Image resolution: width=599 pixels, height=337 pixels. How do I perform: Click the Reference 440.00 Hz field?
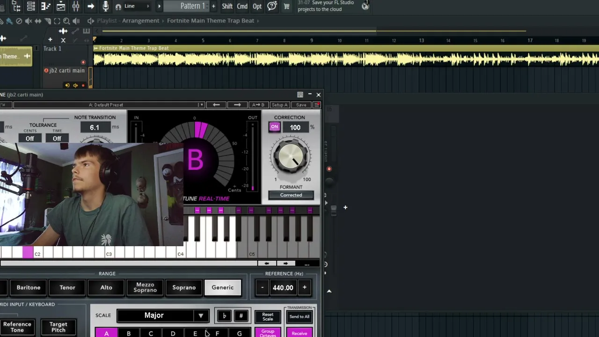pos(283,288)
